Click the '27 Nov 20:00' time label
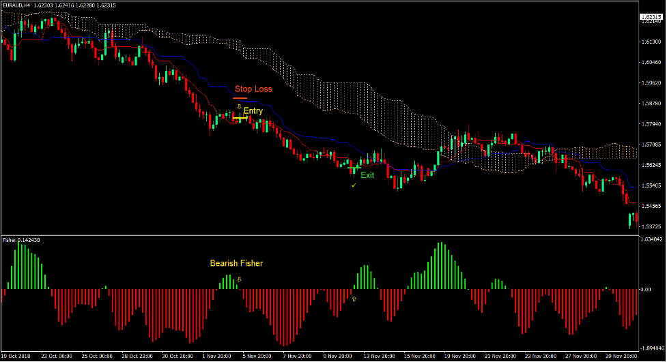 (x=582, y=356)
